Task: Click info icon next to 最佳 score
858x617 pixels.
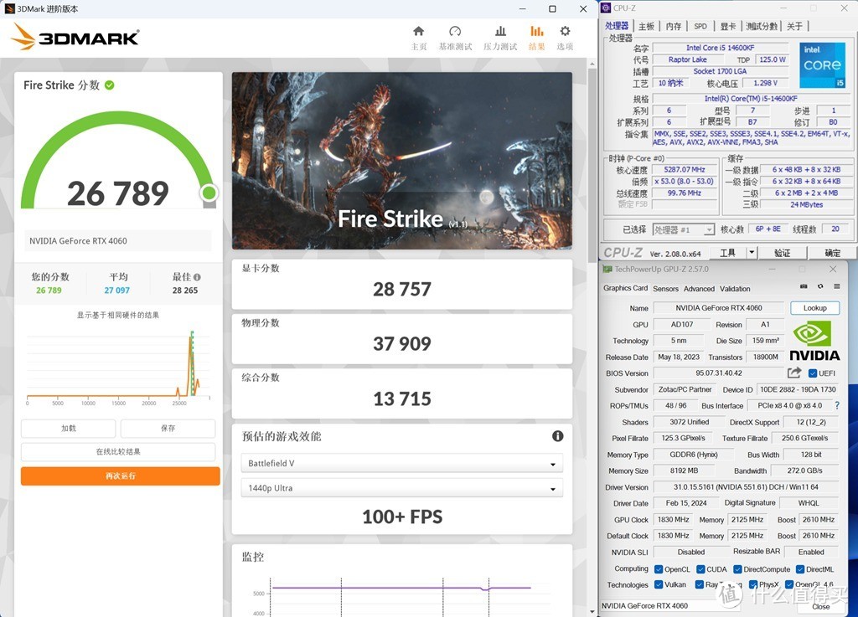Action: click(x=197, y=277)
